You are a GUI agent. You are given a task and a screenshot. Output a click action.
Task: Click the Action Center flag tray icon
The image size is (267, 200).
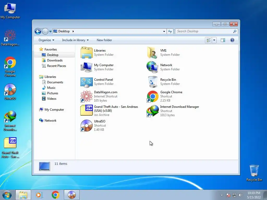[228, 195]
